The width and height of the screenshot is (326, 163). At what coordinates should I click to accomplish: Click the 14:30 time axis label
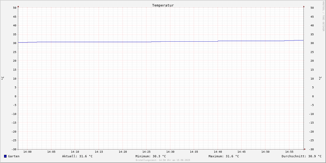click(170, 152)
